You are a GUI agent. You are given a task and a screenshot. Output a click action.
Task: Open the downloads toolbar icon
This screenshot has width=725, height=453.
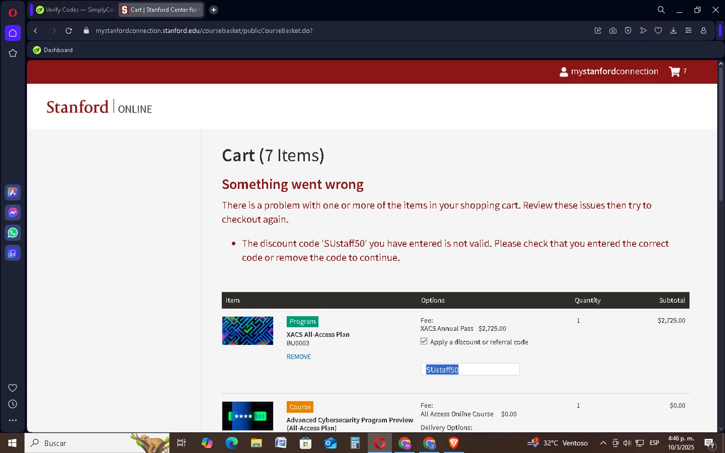click(673, 30)
